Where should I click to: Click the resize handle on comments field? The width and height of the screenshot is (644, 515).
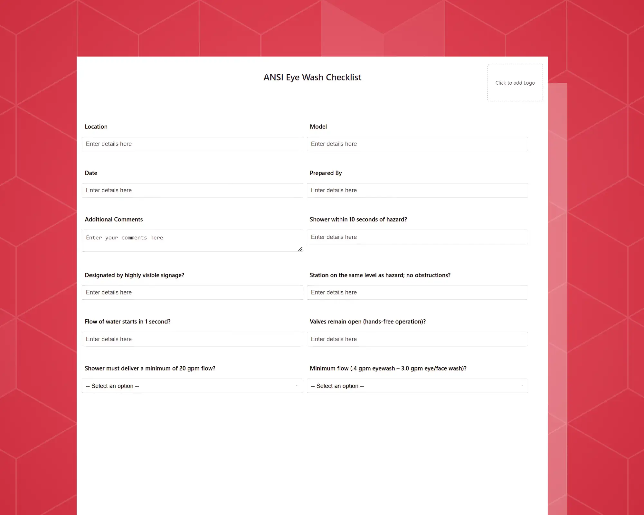pyautogui.click(x=300, y=249)
